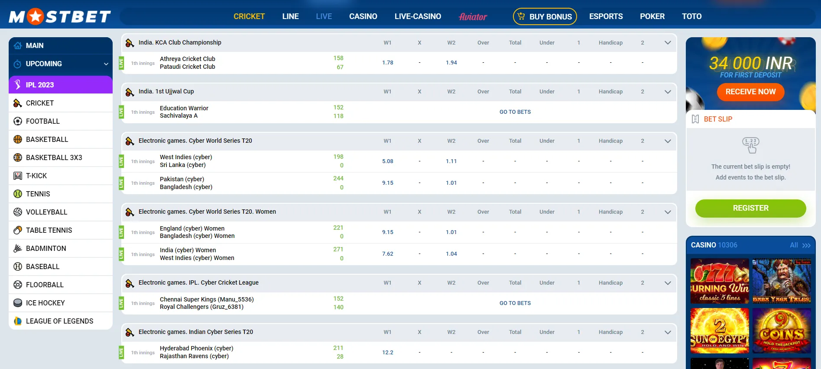Image resolution: width=821 pixels, height=369 pixels.
Task: Select W2 odds 1.11 for Sri Lanka (cyber)
Action: pyautogui.click(x=451, y=161)
